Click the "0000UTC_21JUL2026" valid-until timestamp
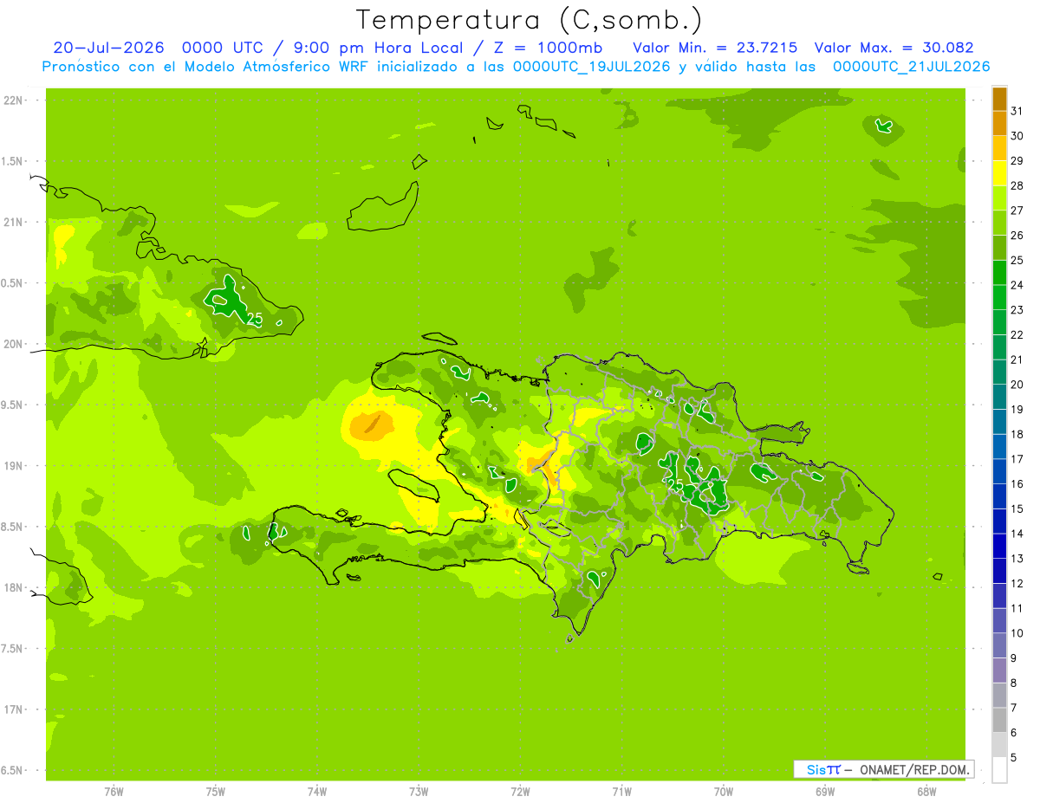Viewport: 1040px width, 803px height. 911,66
